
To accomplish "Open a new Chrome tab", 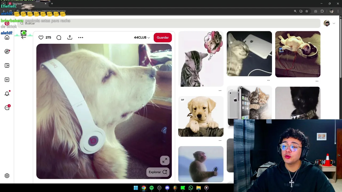I will [52, 4].
